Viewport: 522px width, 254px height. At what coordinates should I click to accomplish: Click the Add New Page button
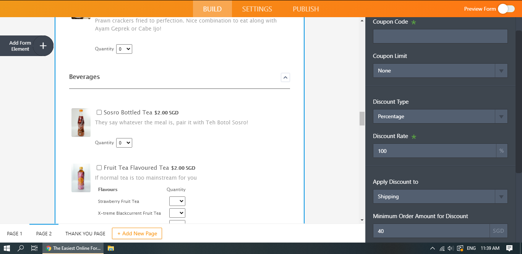[137, 233]
